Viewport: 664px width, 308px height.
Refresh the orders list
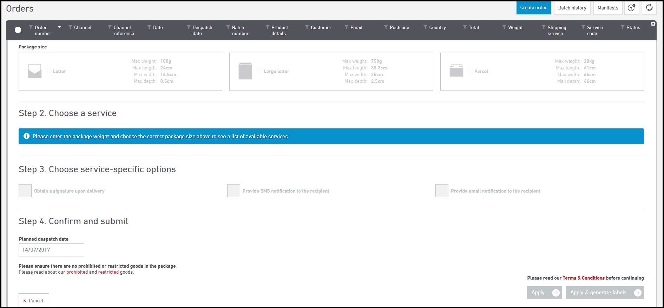coord(649,8)
